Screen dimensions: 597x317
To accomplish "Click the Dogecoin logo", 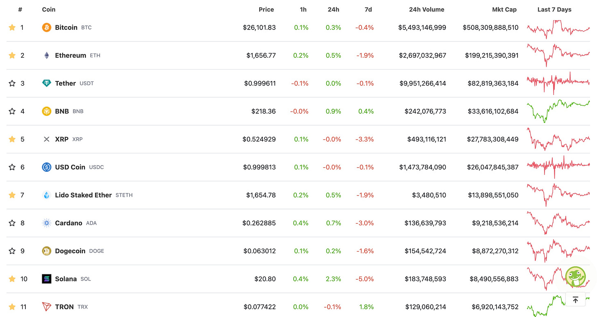I will coord(47,251).
